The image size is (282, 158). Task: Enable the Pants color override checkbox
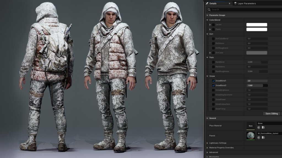pos(213,29)
